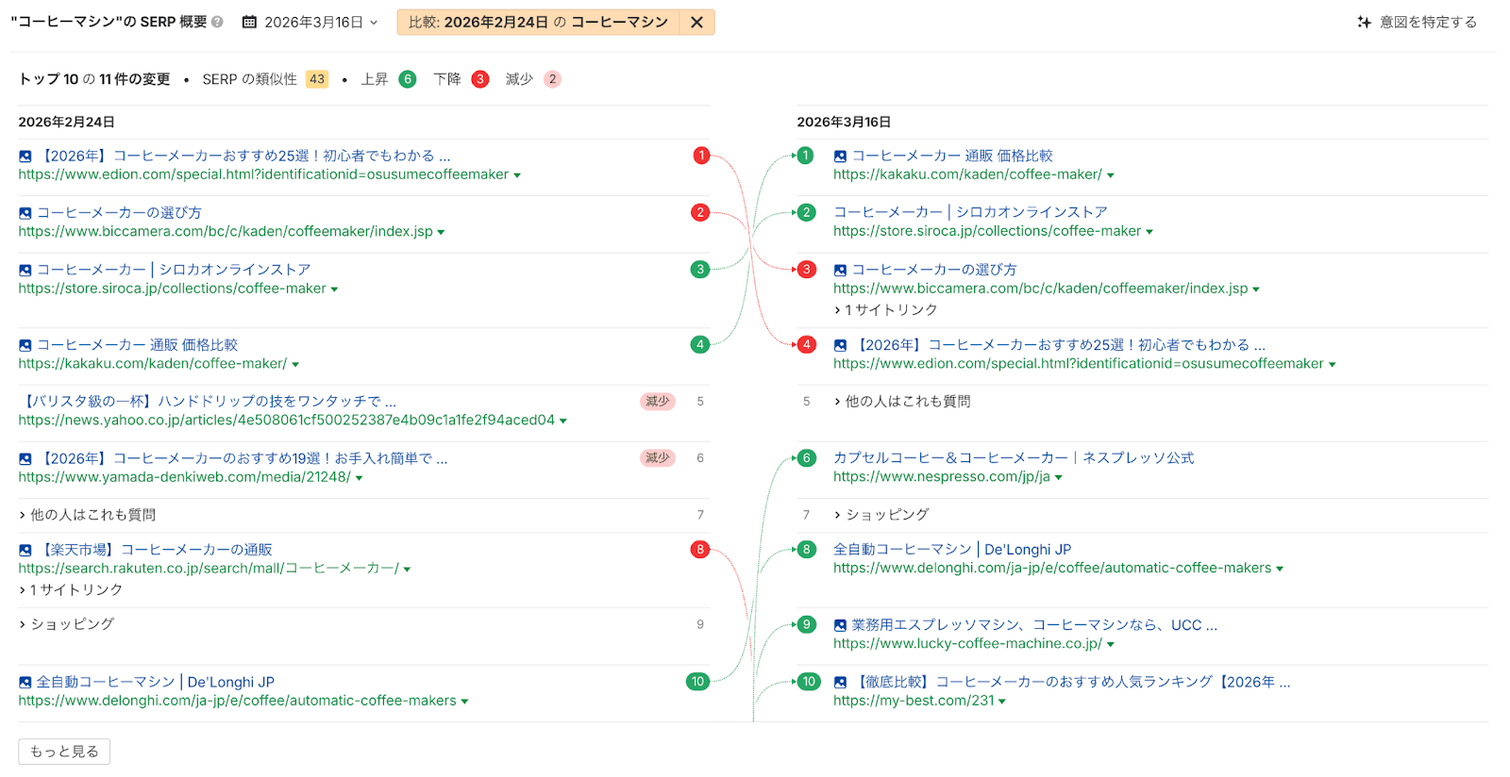Click image icon beside right kakaku.com result
The image size is (1510, 777).
pos(840,157)
